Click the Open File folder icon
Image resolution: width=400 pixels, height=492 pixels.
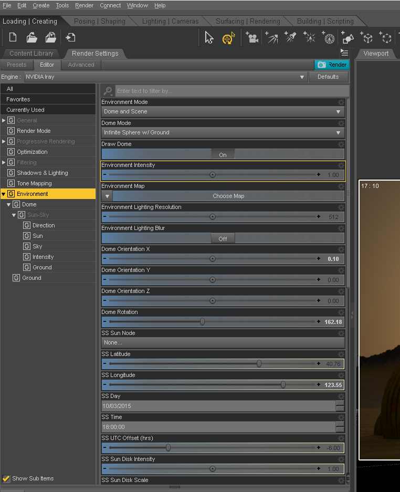click(x=31, y=37)
